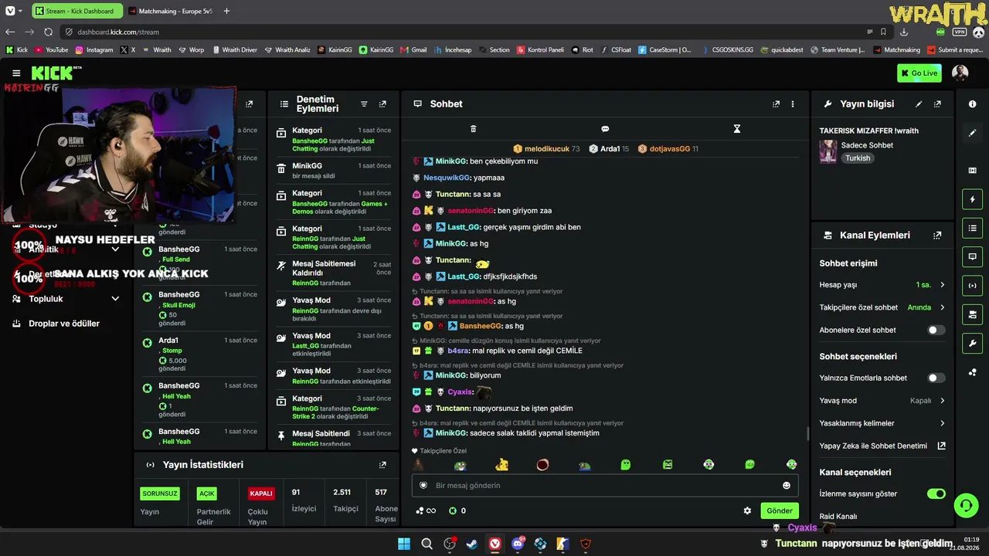Open the Gmail bookmark
The image size is (989, 556).
pyautogui.click(x=413, y=49)
